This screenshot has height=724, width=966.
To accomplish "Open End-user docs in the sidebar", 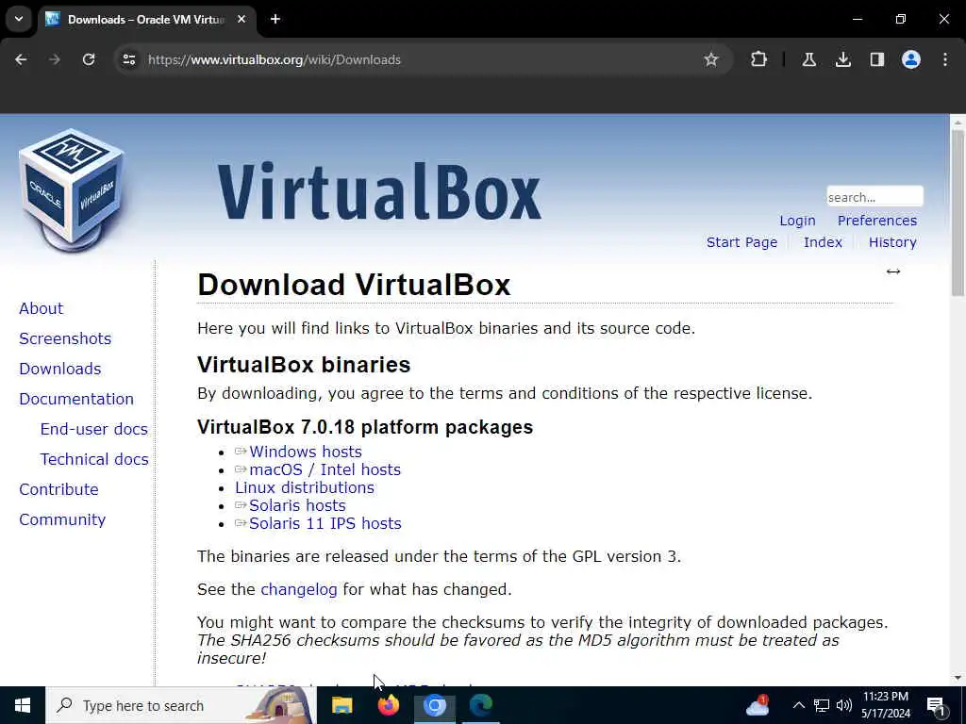I will [x=94, y=429].
